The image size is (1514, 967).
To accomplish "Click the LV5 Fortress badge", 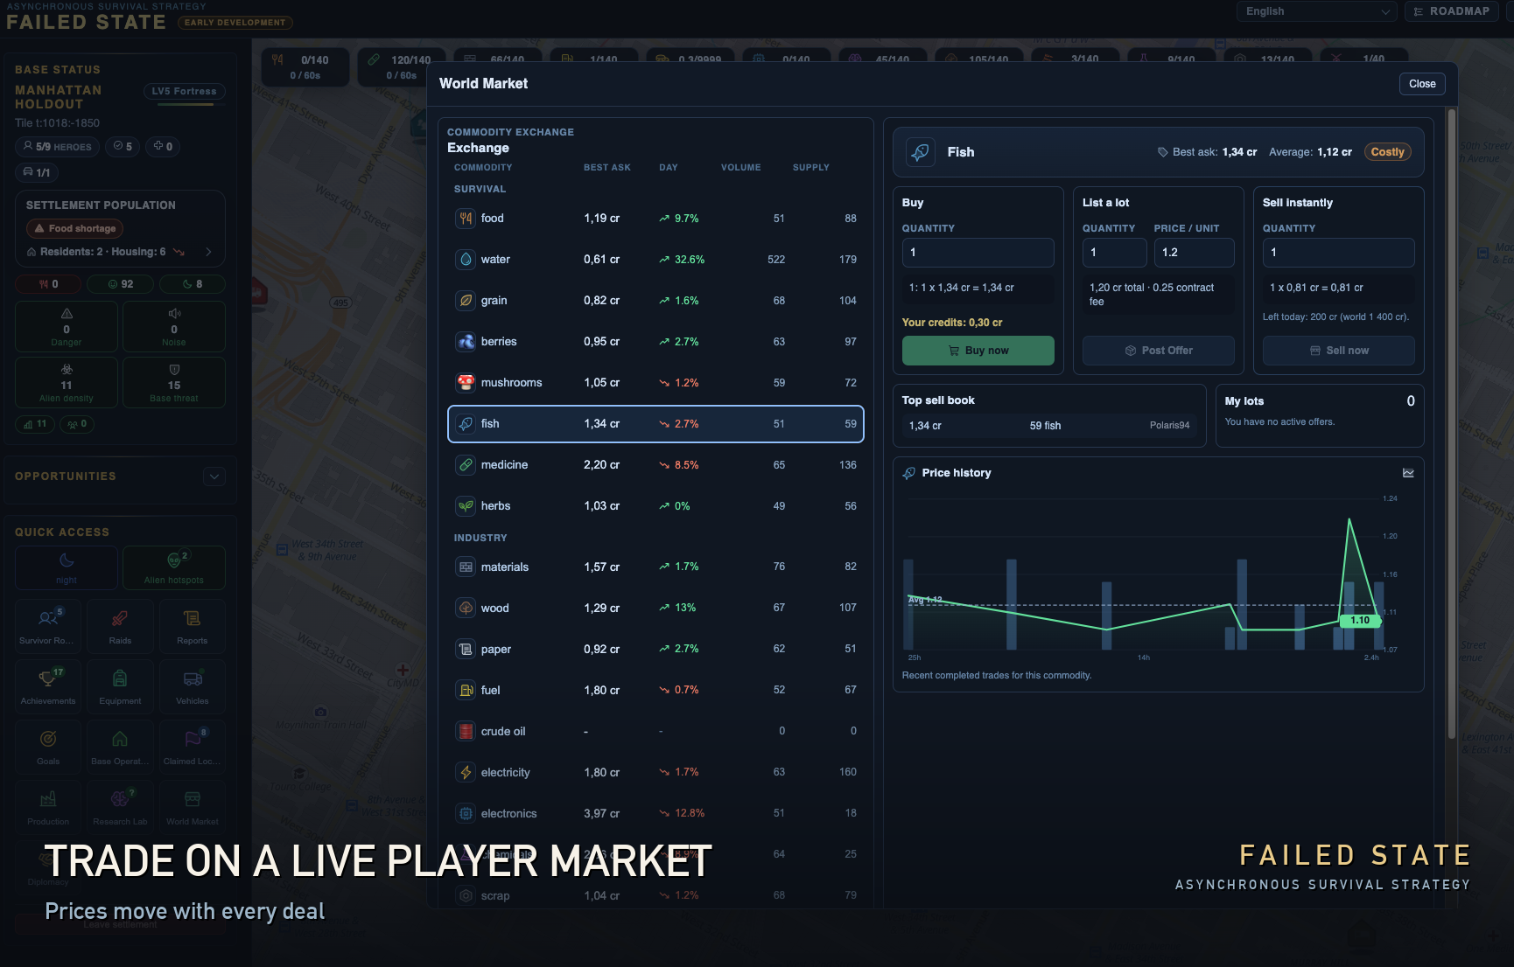I will (x=184, y=92).
